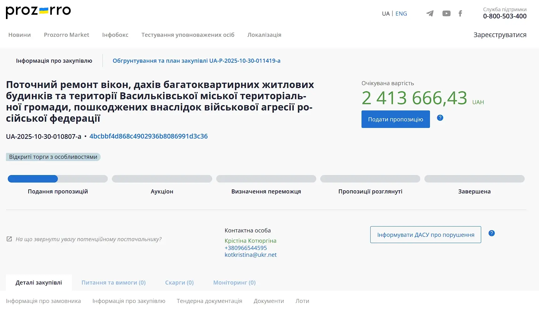Click external link icon near supplier hint
The width and height of the screenshot is (539, 317).
click(9, 239)
